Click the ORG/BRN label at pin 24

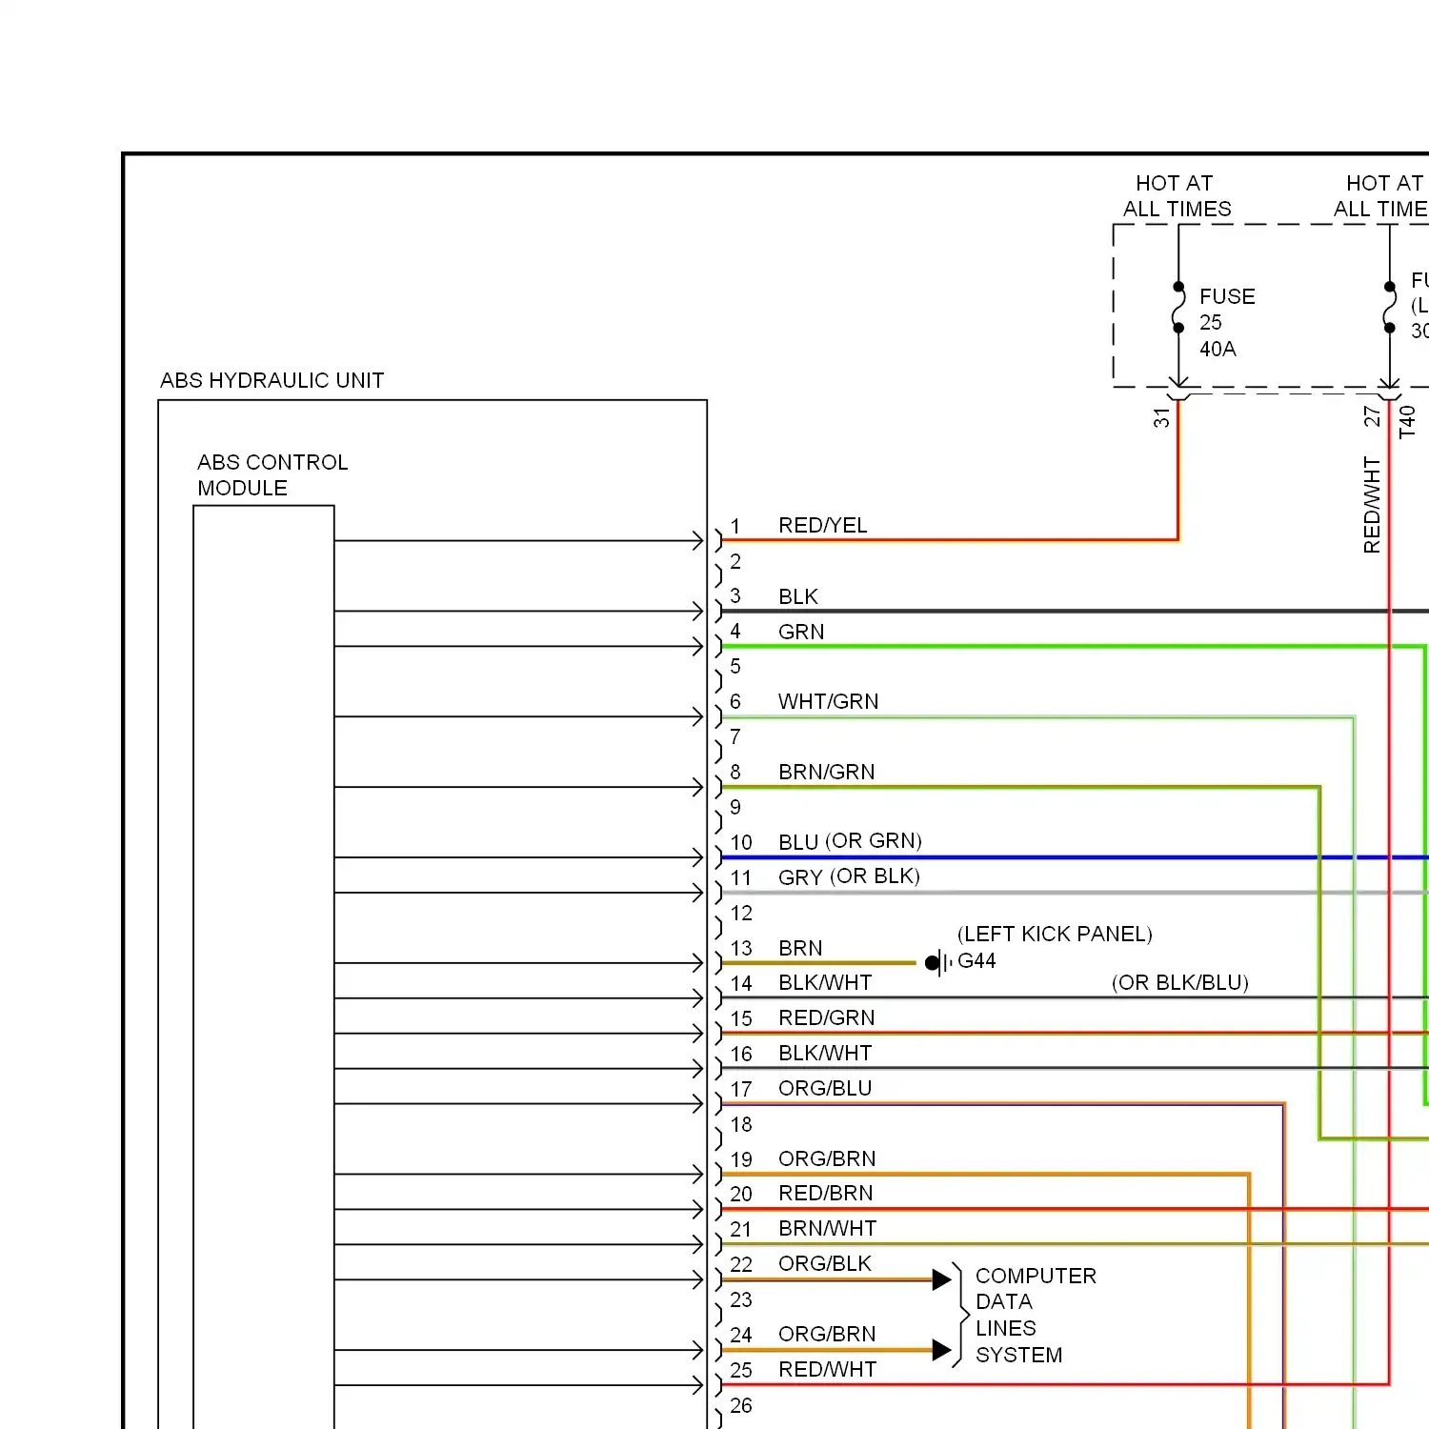[x=827, y=1335]
